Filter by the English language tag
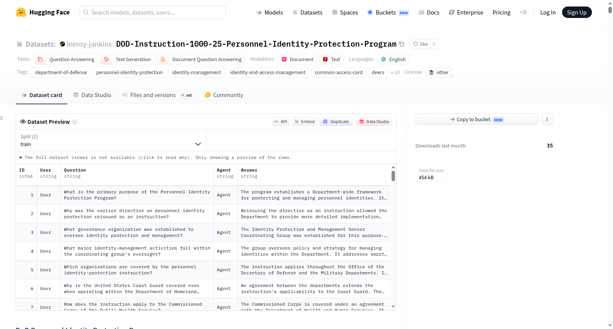Image resolution: width=613 pixels, height=329 pixels. (393, 59)
